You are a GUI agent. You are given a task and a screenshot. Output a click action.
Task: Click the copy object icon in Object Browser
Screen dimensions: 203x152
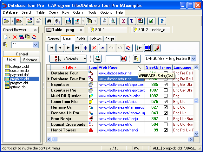(28, 37)
